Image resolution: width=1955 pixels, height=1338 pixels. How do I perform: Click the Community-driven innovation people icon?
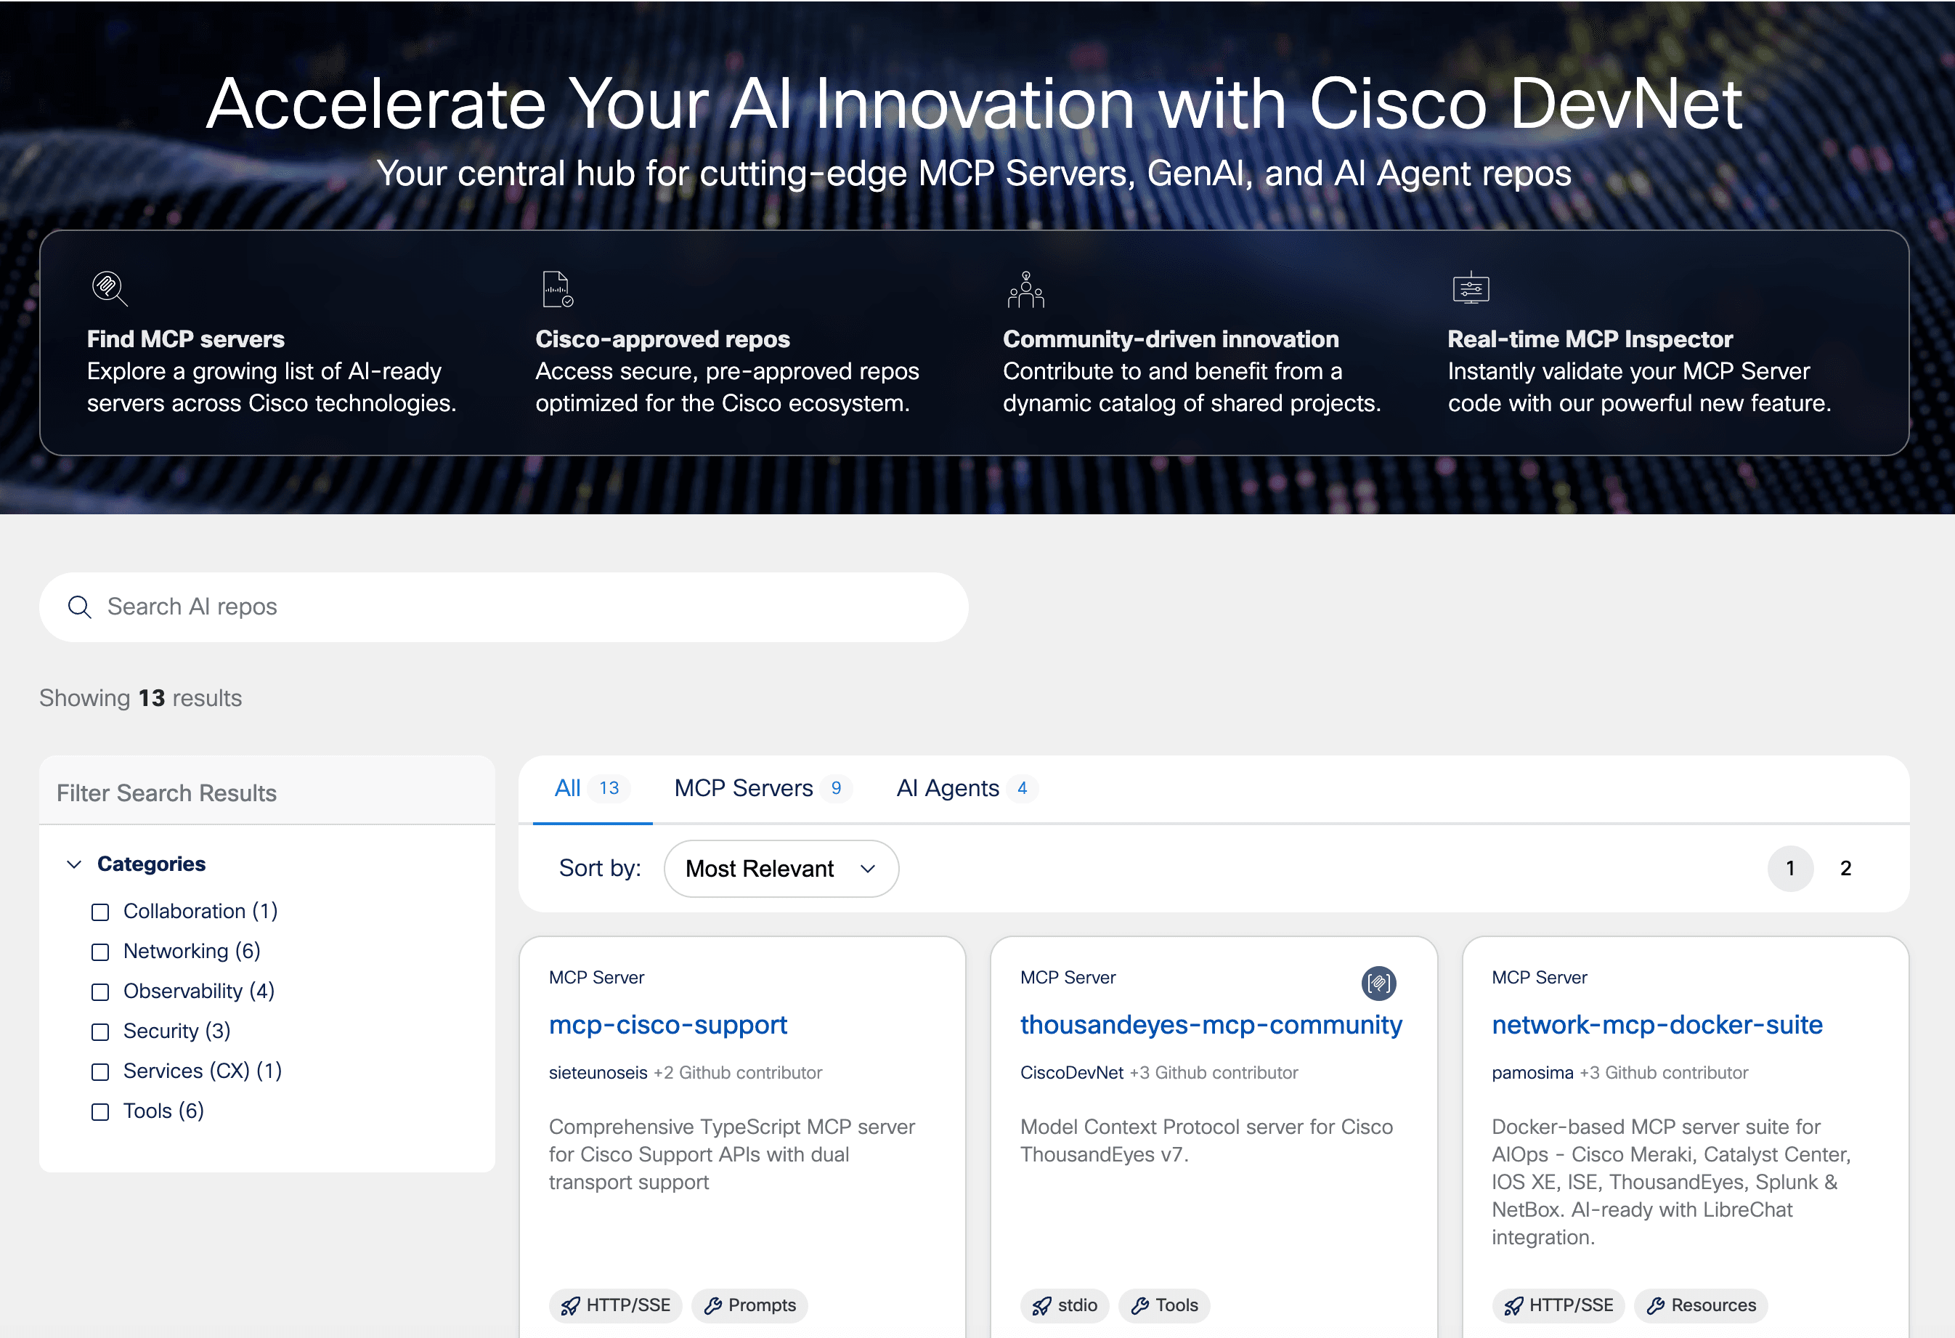click(1026, 290)
